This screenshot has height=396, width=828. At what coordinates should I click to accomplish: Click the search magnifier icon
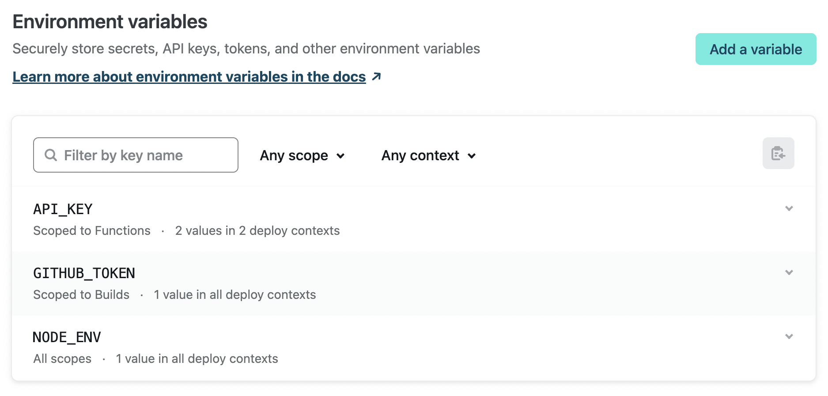(51, 155)
